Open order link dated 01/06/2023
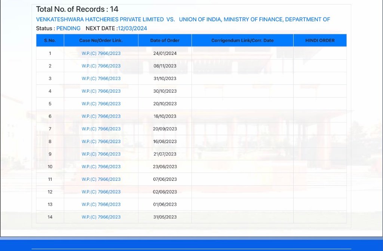Viewport: 383px width, 251px height. tap(101, 204)
